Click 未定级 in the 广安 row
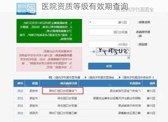The image size is (168, 122). (x=34, y=91)
